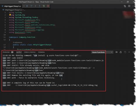138x108 pixels.
Task: Split the editor to the right
Action: 129,6
